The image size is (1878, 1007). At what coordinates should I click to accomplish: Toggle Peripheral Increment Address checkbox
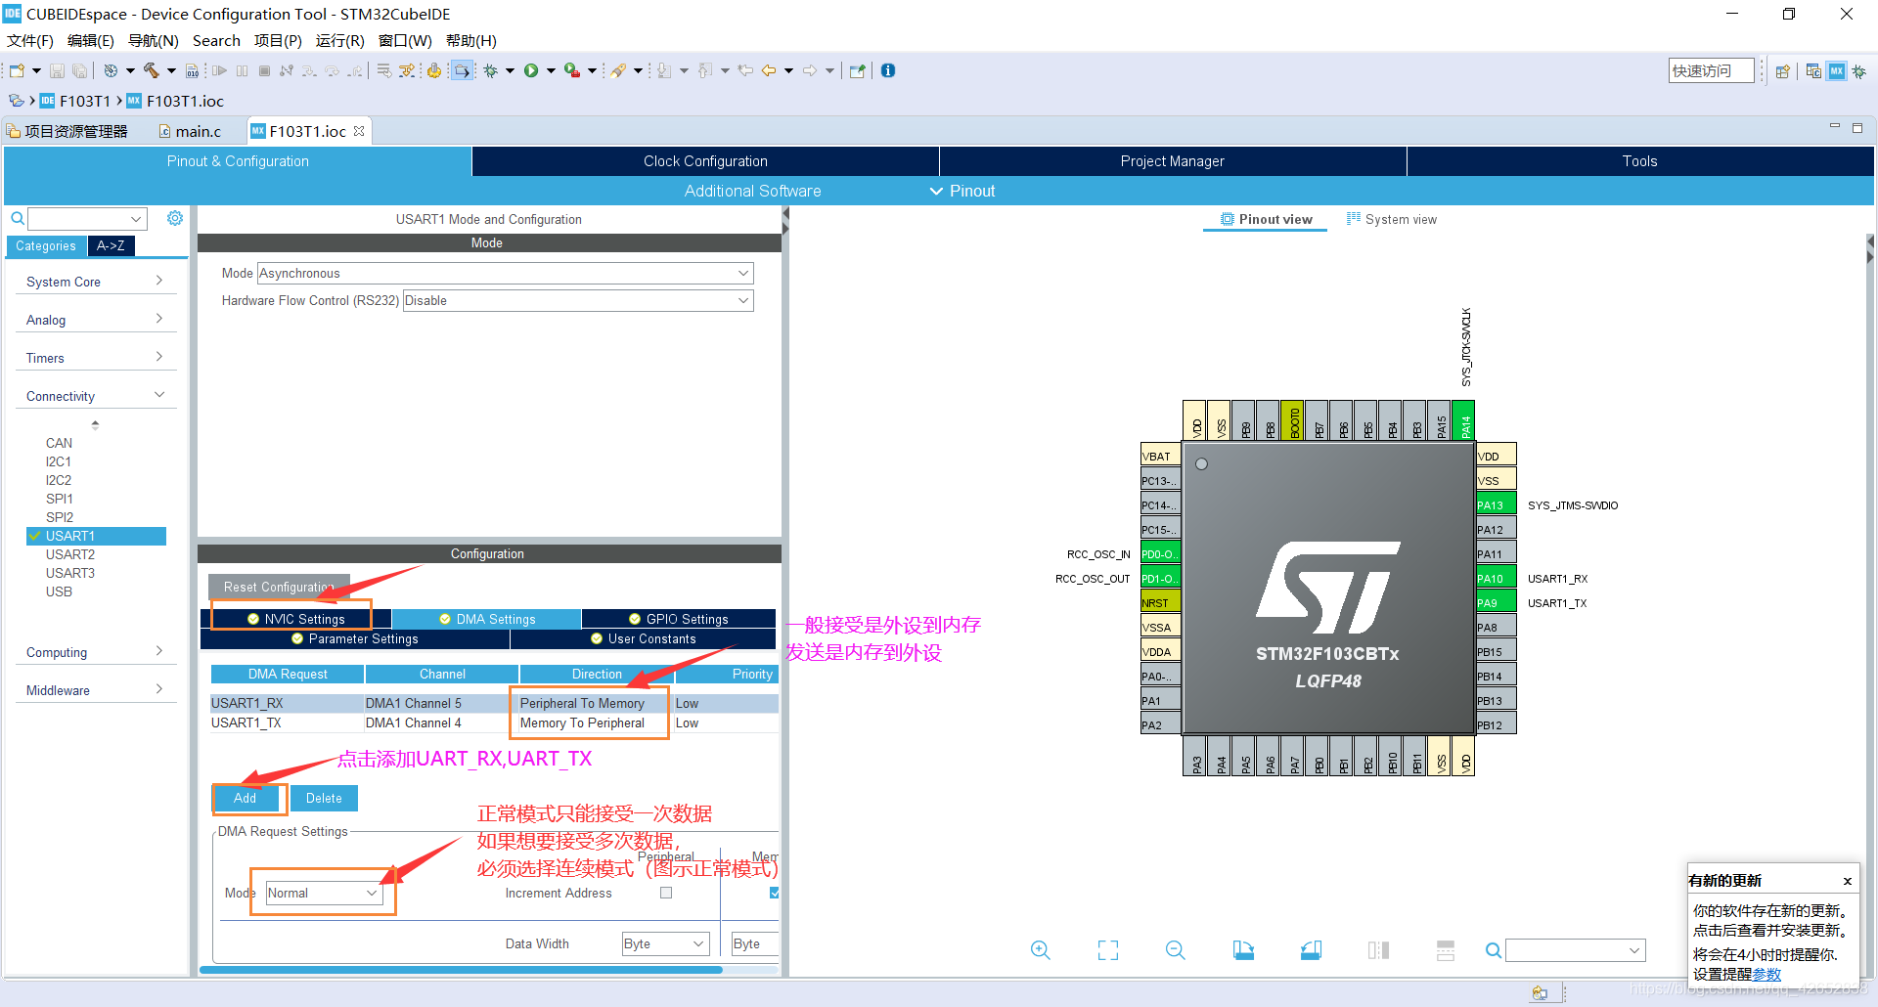click(x=666, y=893)
